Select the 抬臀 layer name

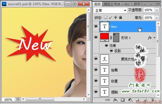[x=114, y=70]
